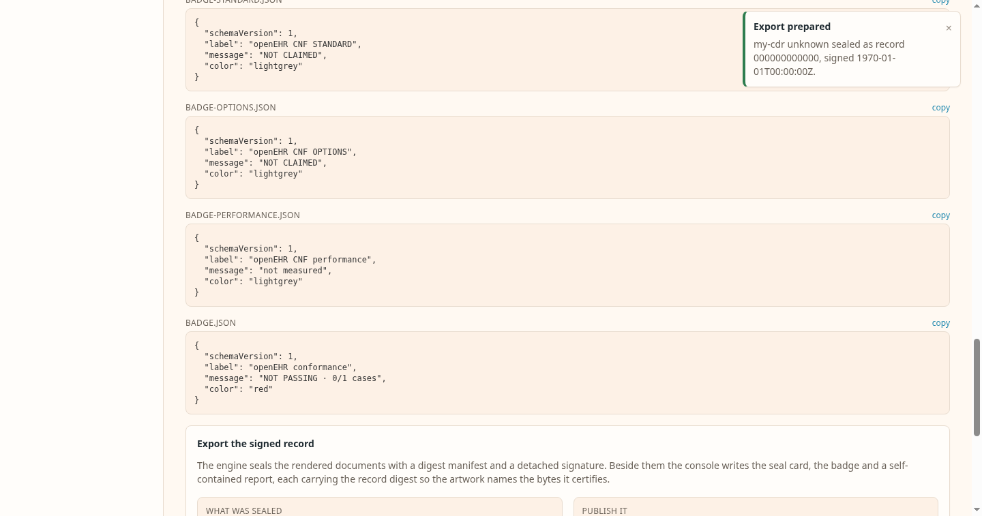The image size is (982, 516).
Task: Click the "Export the signed record" heading
Action: [x=256, y=444]
